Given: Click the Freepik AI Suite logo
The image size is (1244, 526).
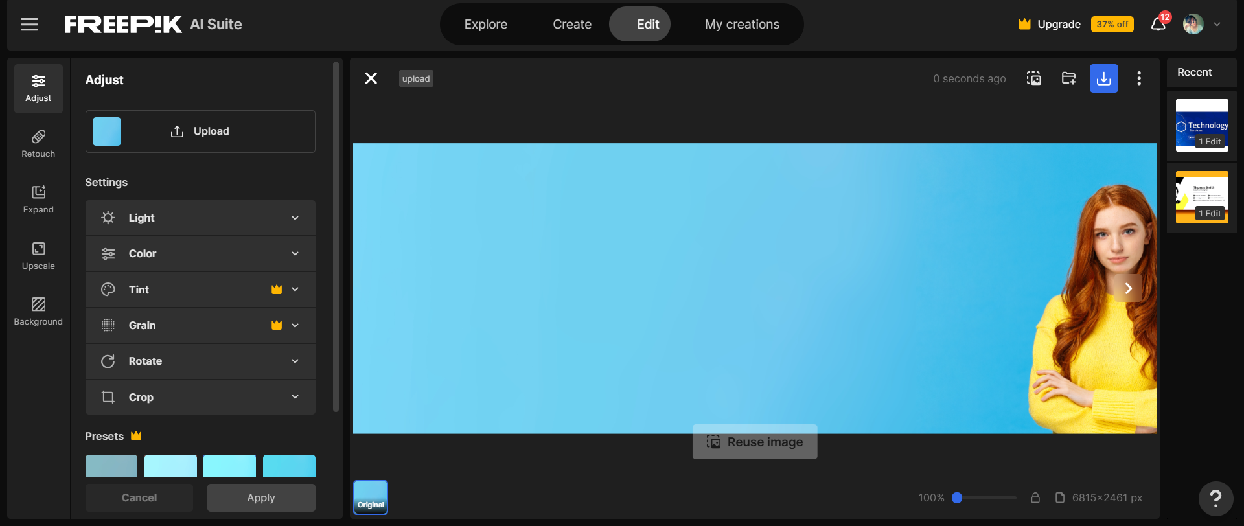Looking at the screenshot, I should (x=153, y=25).
